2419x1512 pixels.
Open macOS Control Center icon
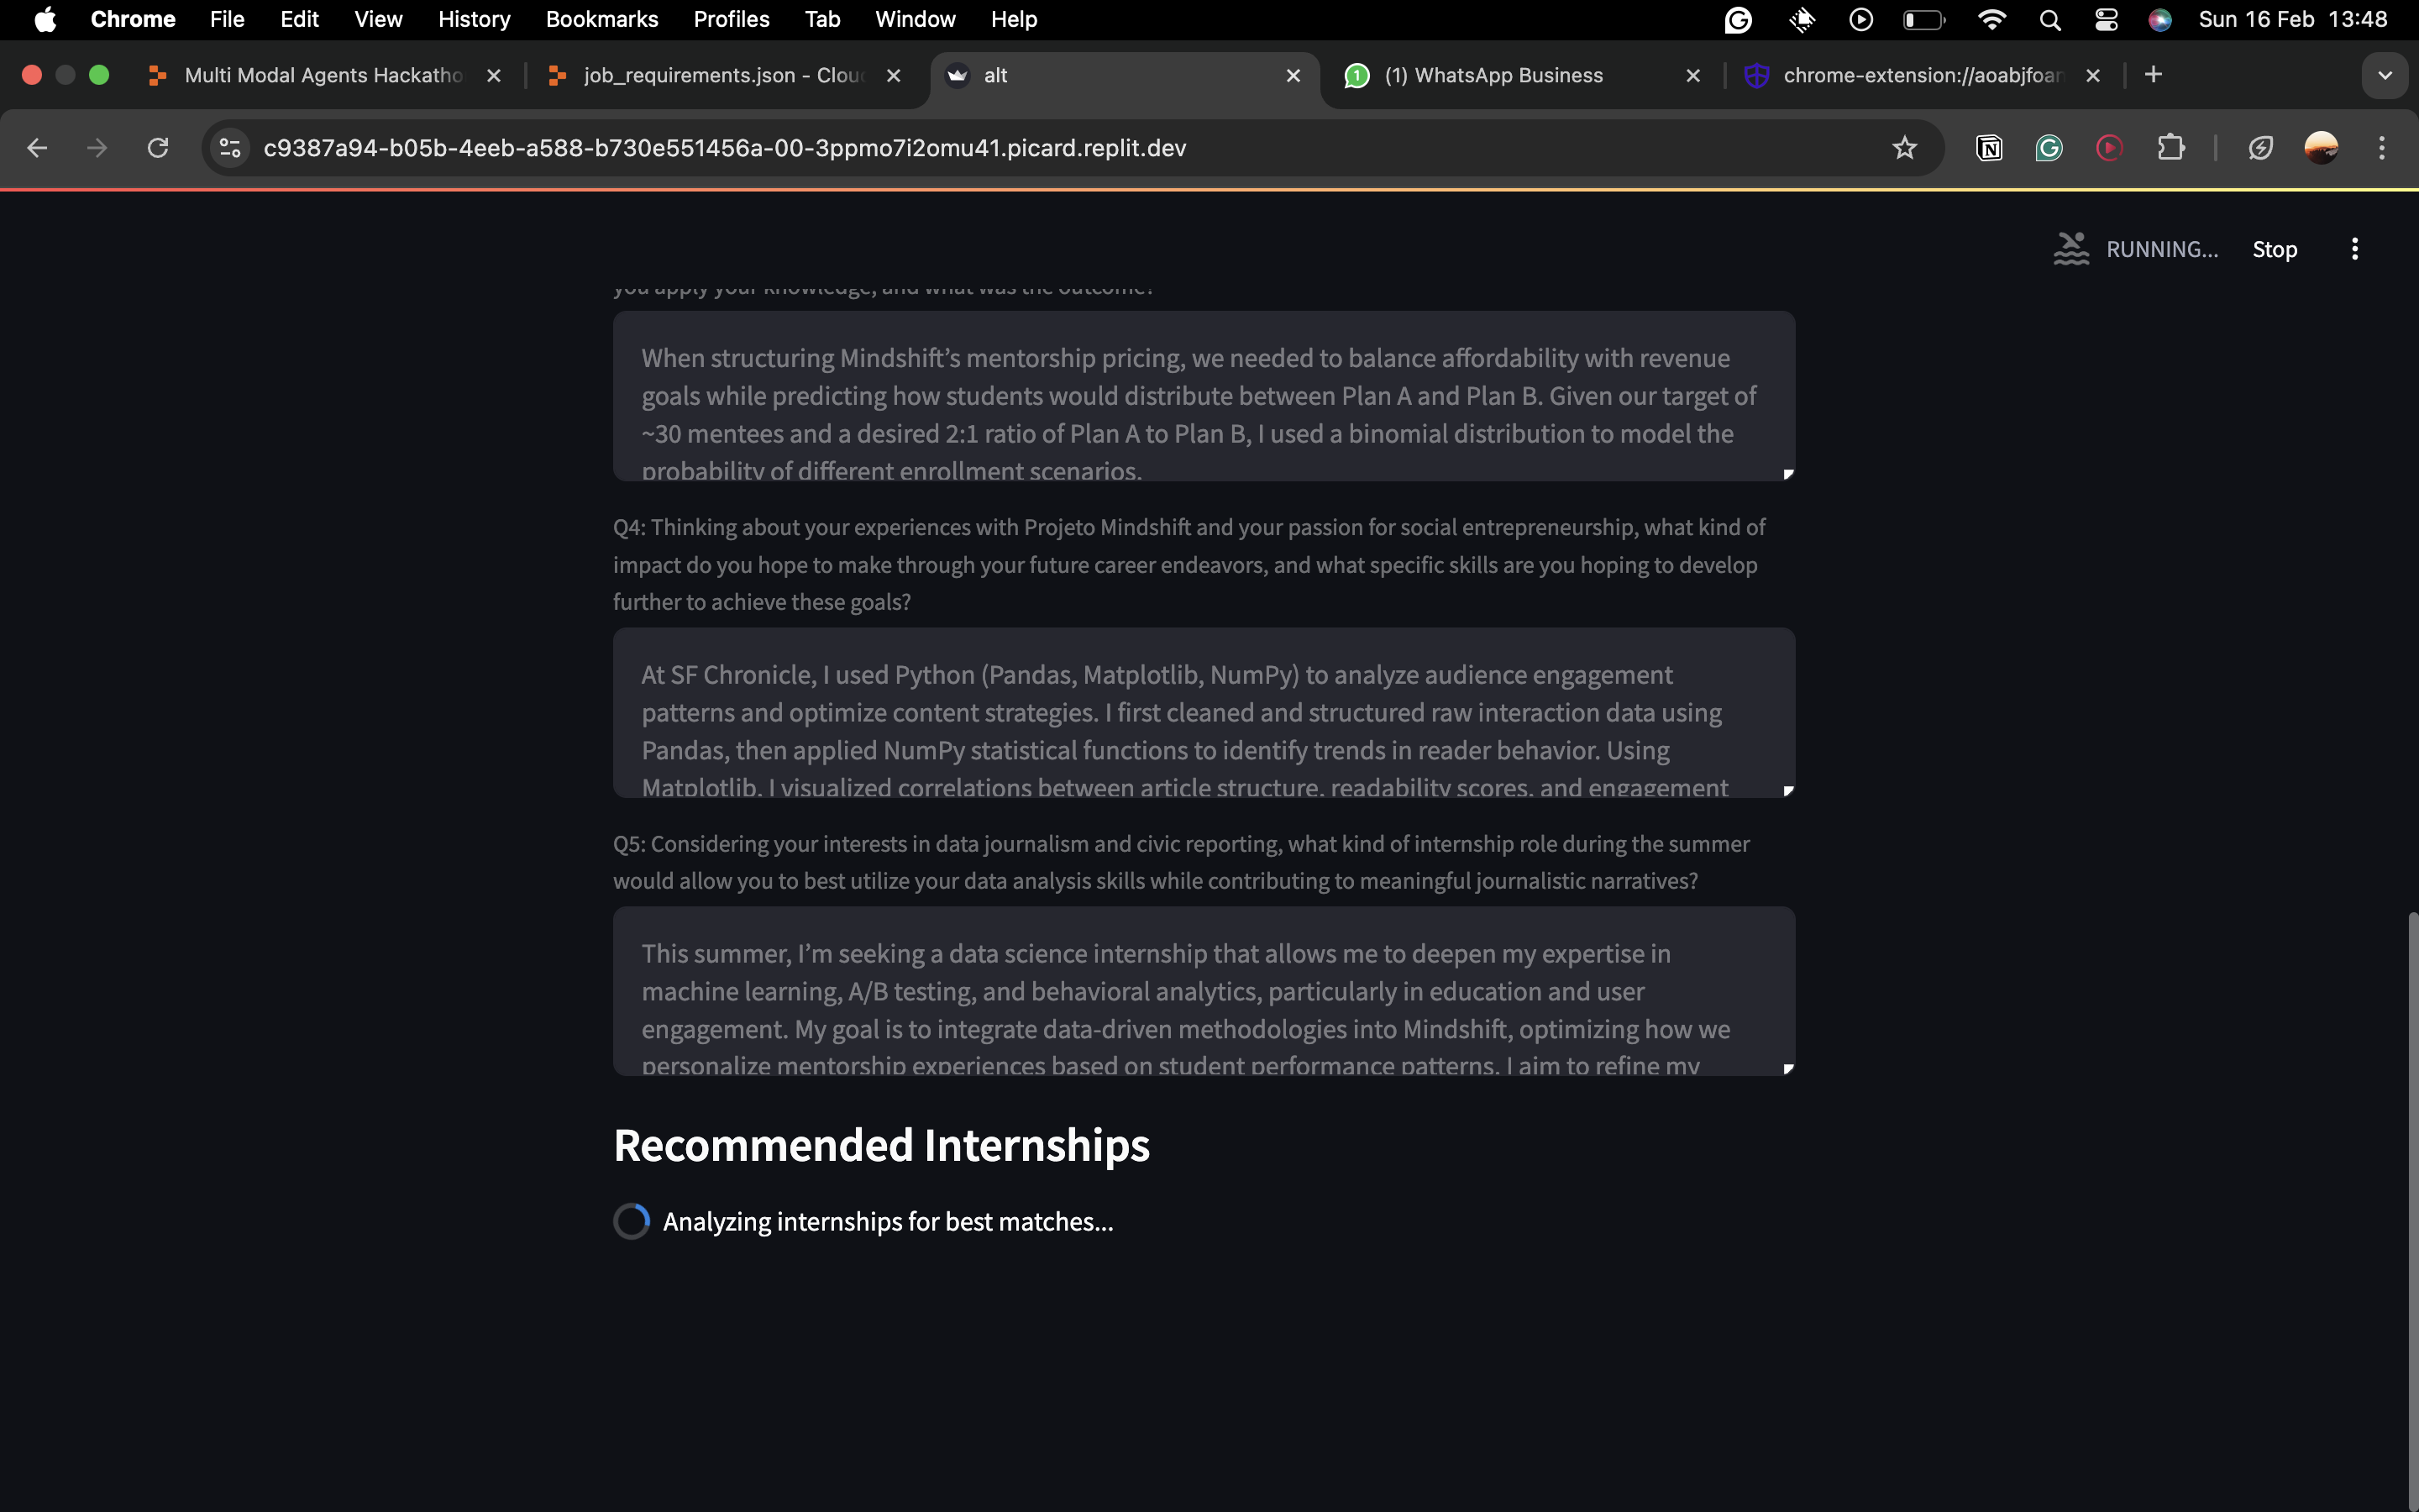click(x=2107, y=20)
